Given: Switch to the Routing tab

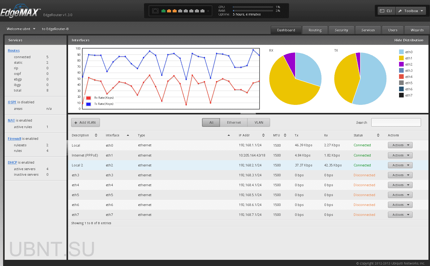Looking at the screenshot, I should pos(315,30).
